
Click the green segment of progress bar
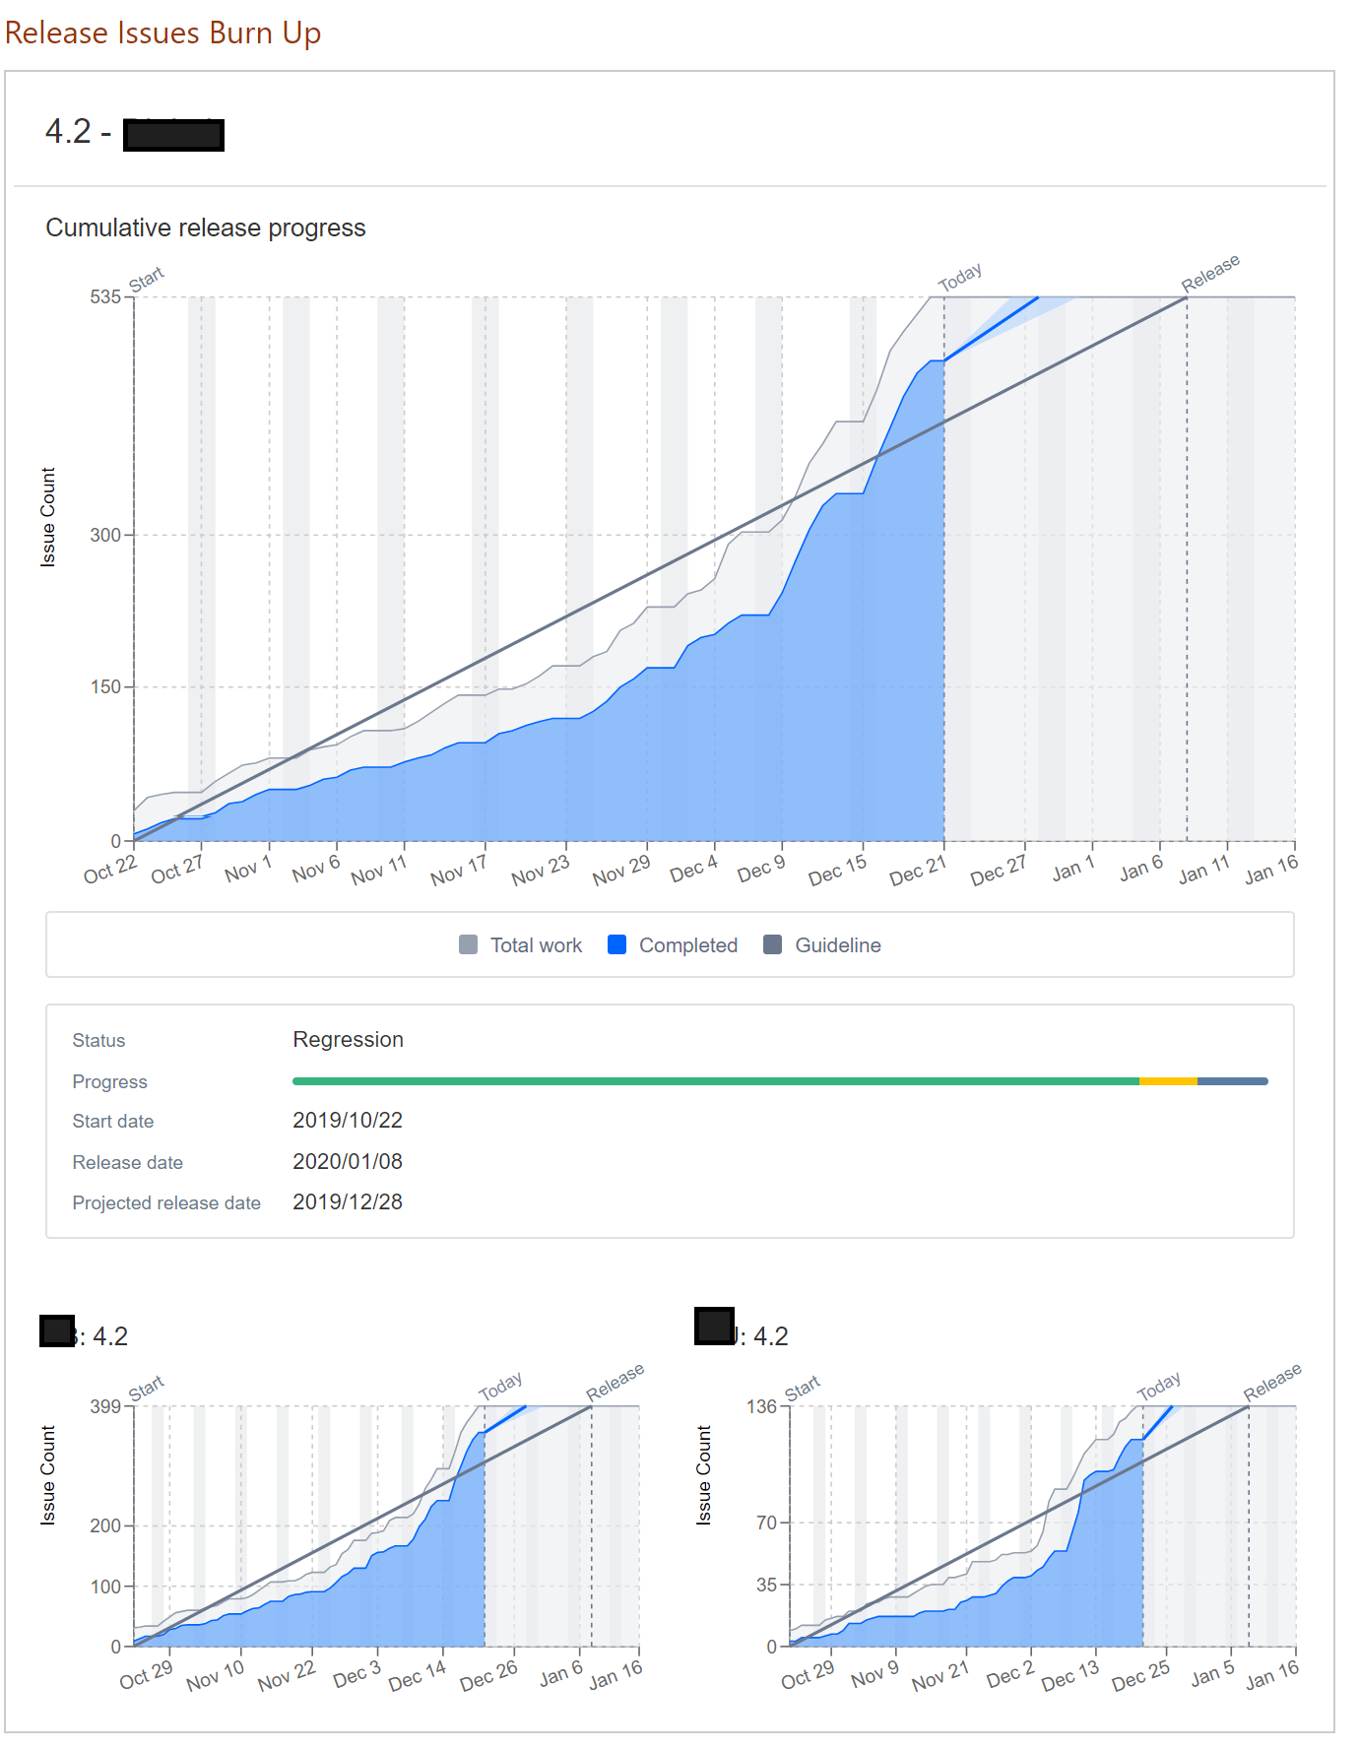tap(716, 1081)
